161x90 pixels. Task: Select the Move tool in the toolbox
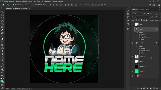pos(2,12)
